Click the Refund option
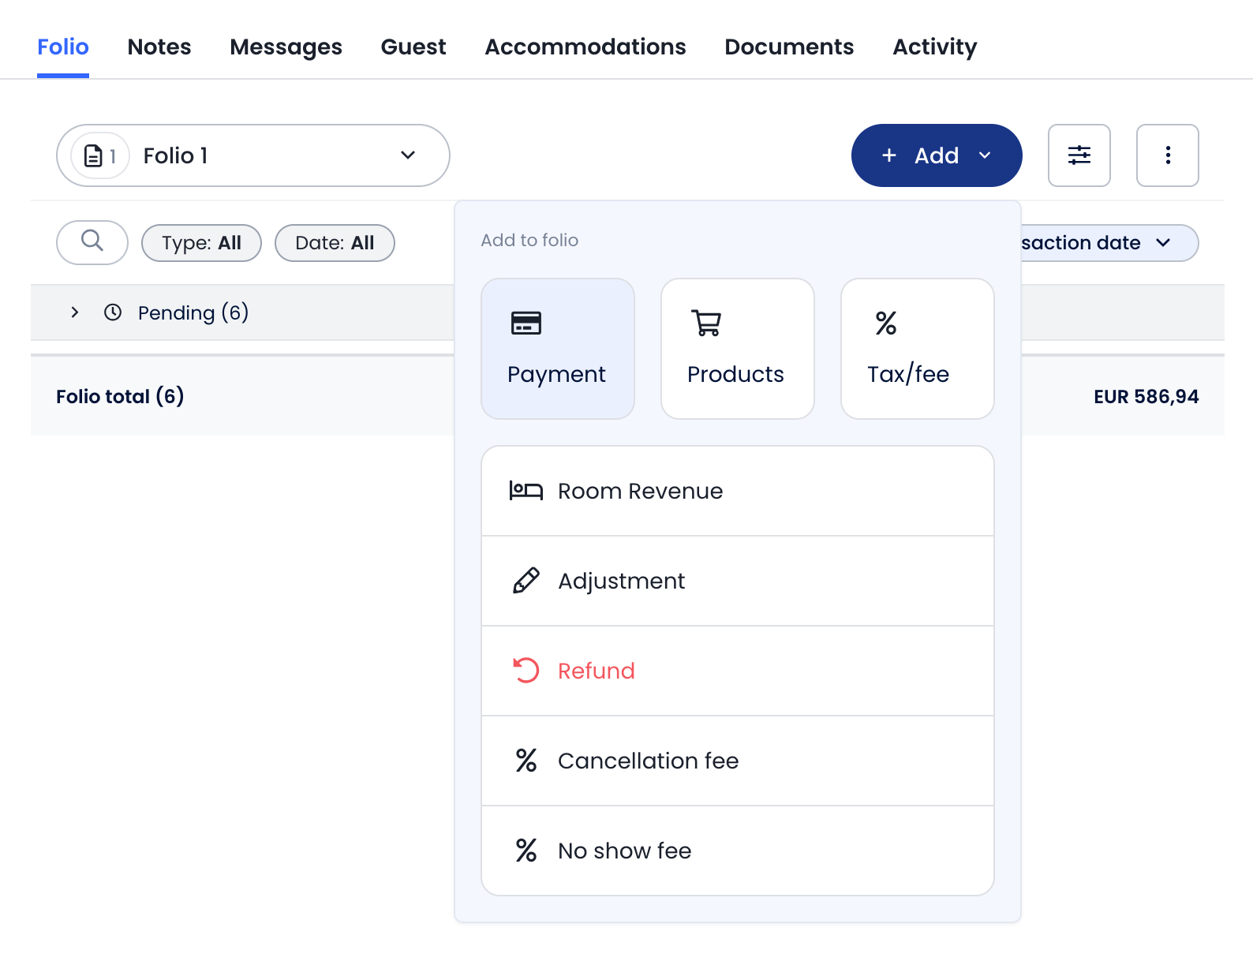The width and height of the screenshot is (1253, 980). click(737, 671)
